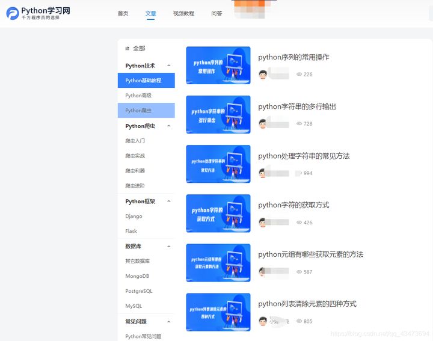Click the eye icon beside 805 views
Screen dimensions: 433x341
click(x=299, y=321)
